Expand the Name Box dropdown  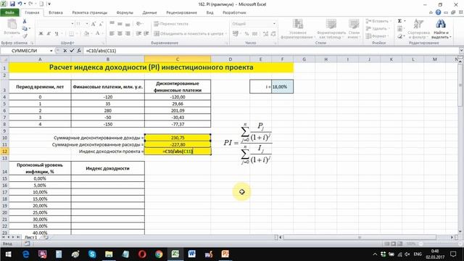click(x=51, y=51)
